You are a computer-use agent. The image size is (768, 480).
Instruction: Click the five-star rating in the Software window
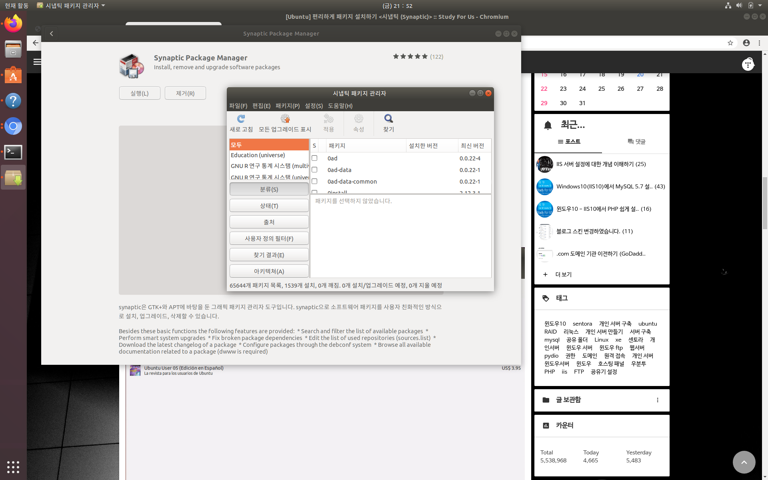[410, 56]
